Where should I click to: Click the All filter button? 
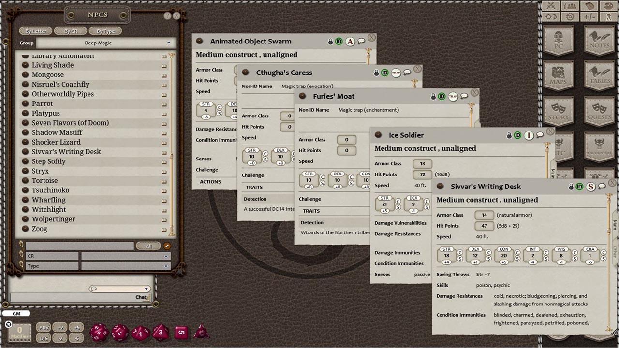148,246
